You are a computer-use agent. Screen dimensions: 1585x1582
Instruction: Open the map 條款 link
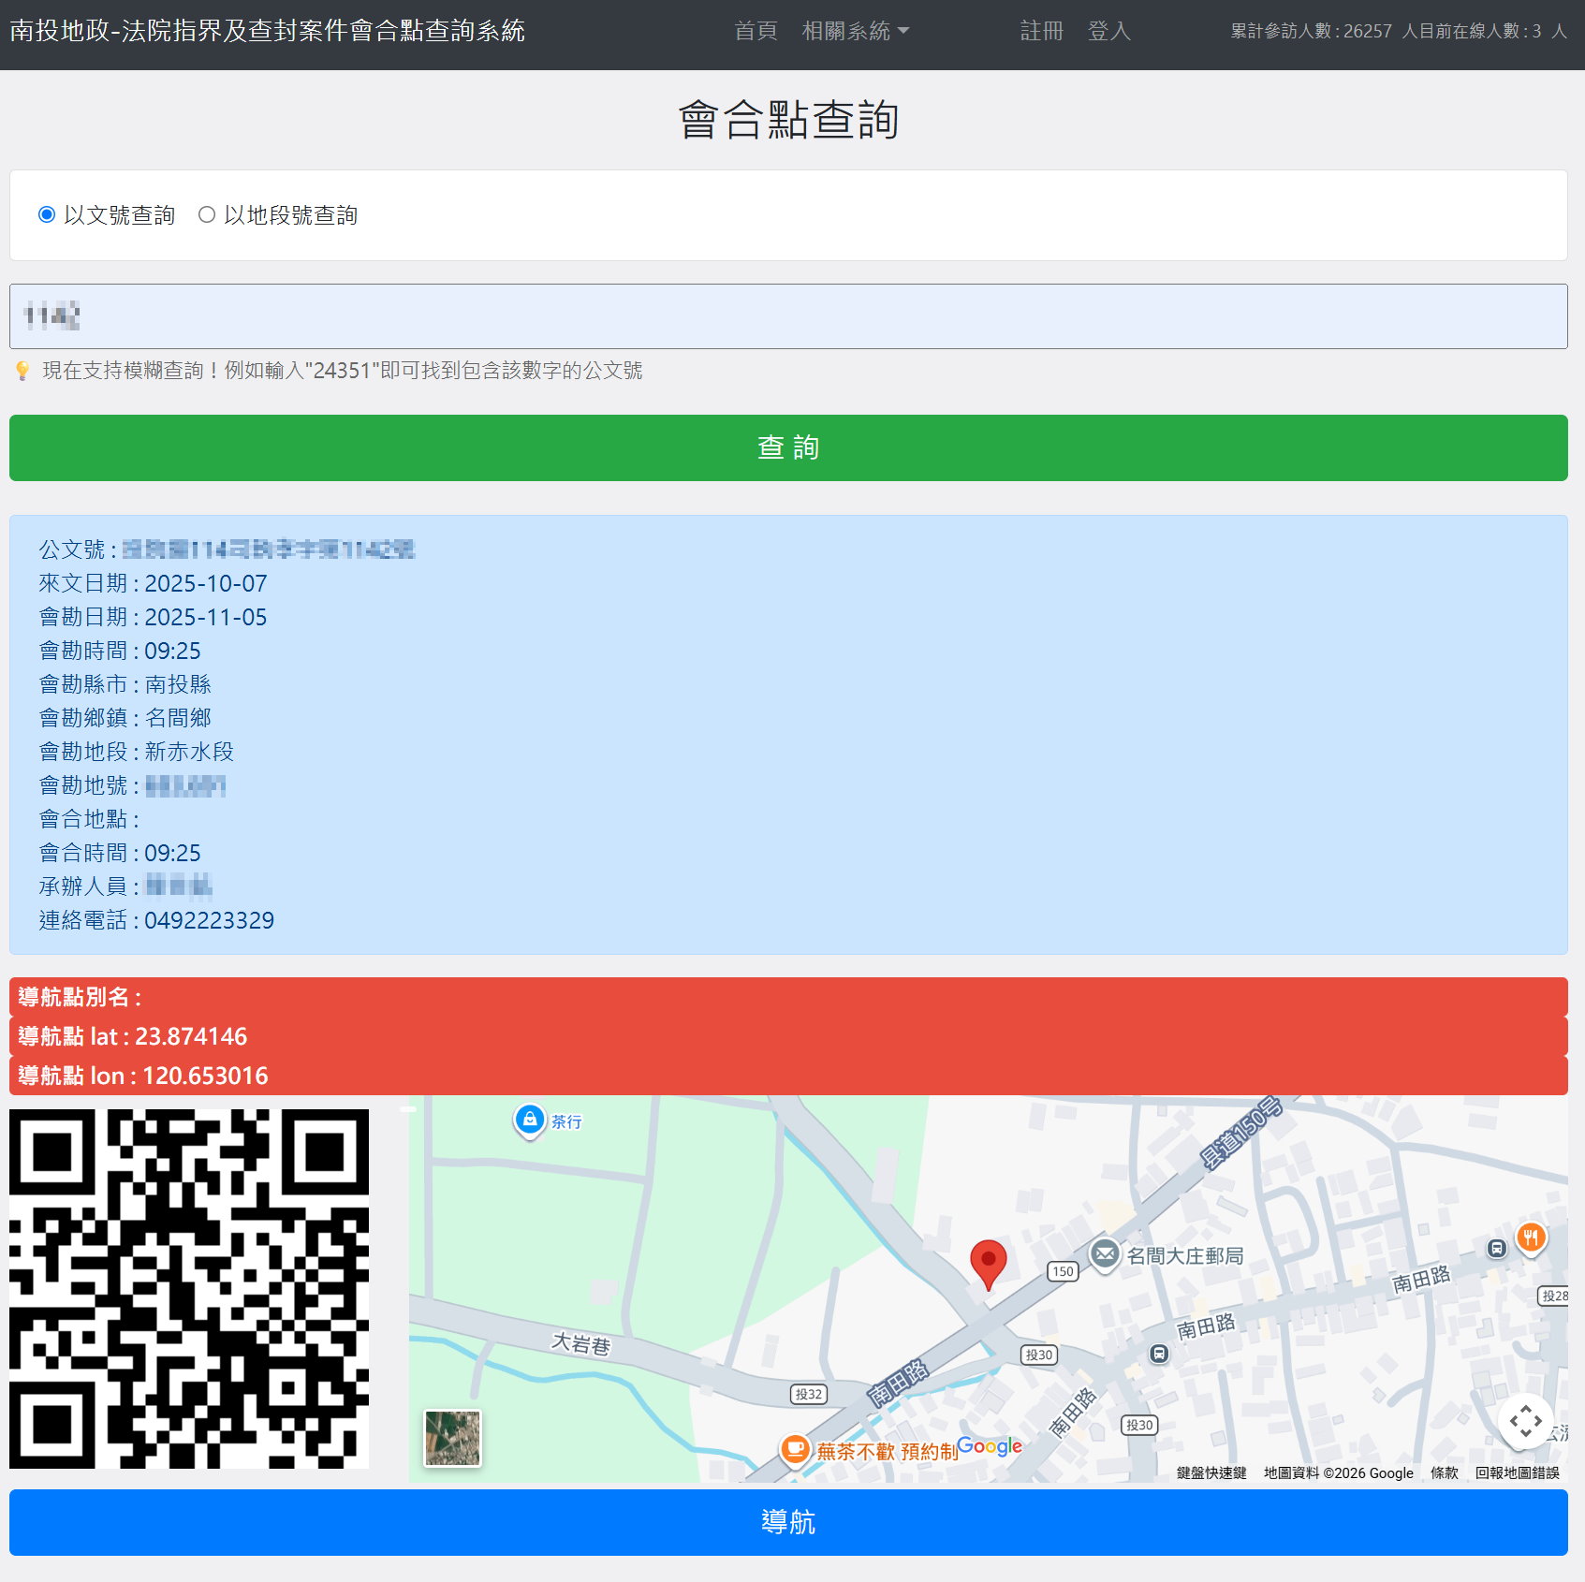(x=1445, y=1472)
